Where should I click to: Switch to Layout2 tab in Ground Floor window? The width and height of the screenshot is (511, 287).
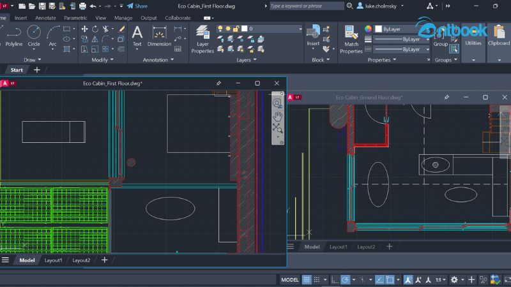coord(366,247)
